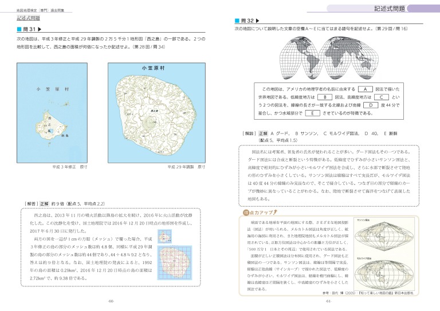Click the reference citation 参考：田代 博
Screen dimensions: 440x311
(x=368, y=293)
